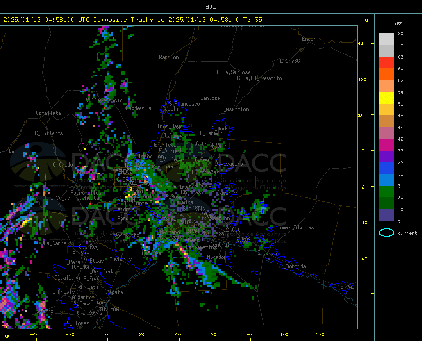Pick the yellow 54 dBZ legend swatch
The width and height of the screenshot is (422, 341).
pyautogui.click(x=386, y=98)
